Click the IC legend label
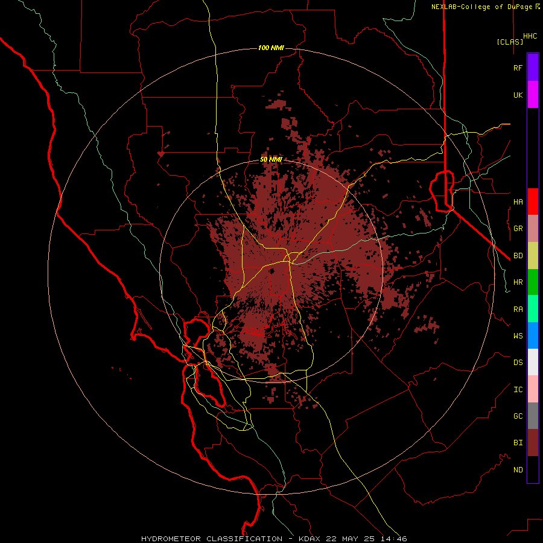The image size is (543, 543). point(518,389)
